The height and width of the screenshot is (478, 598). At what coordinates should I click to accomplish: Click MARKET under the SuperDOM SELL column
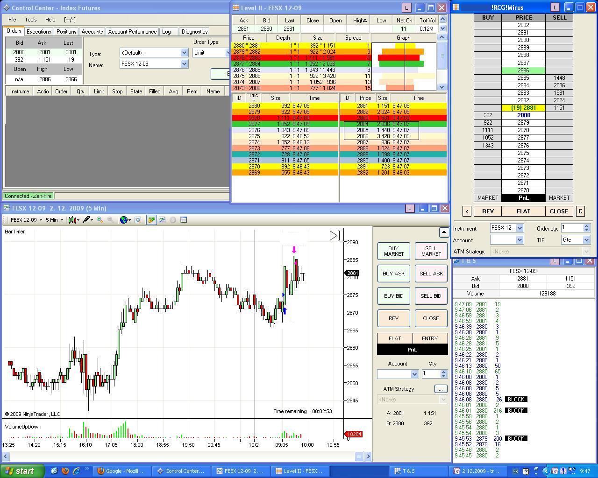(x=559, y=198)
